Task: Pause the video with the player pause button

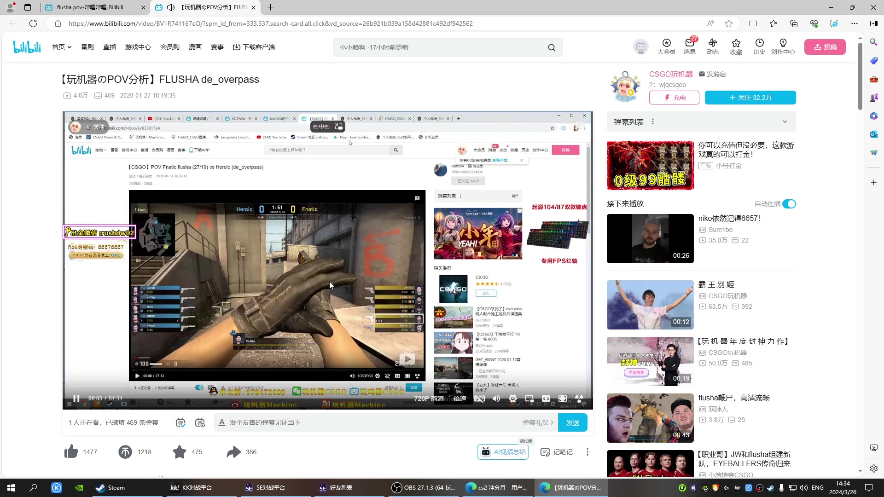Action: point(76,399)
